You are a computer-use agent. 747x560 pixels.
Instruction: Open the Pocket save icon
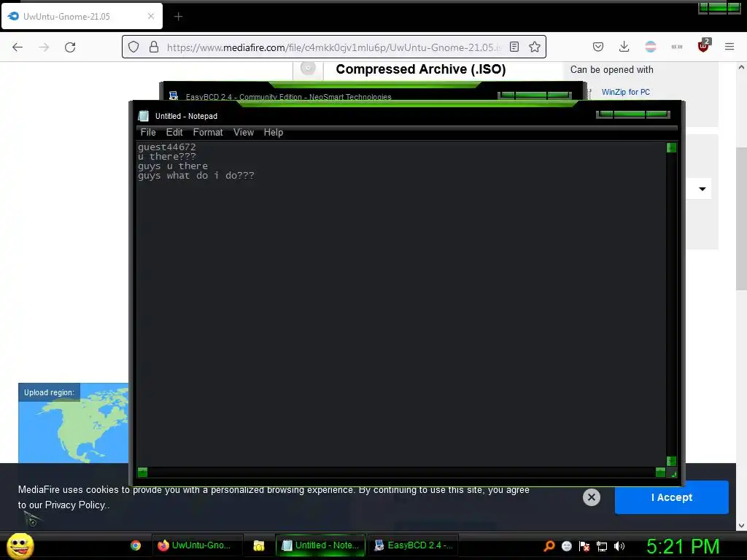[x=598, y=47]
